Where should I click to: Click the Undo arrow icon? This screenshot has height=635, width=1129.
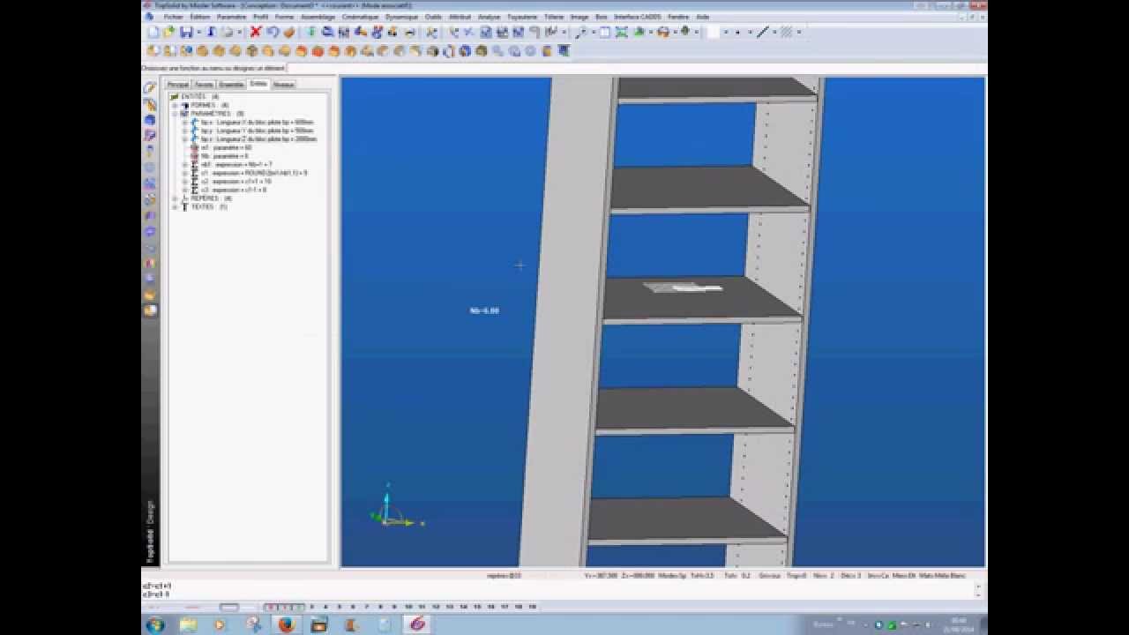(273, 32)
